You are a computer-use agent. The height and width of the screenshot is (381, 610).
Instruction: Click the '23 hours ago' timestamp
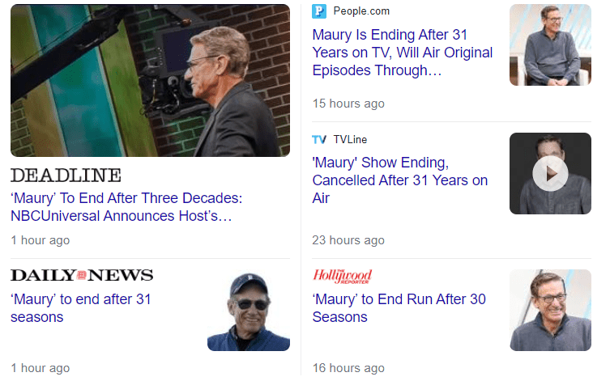(x=348, y=240)
